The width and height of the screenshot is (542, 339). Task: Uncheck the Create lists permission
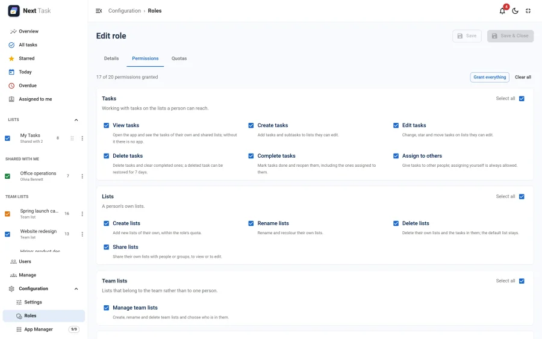(107, 223)
